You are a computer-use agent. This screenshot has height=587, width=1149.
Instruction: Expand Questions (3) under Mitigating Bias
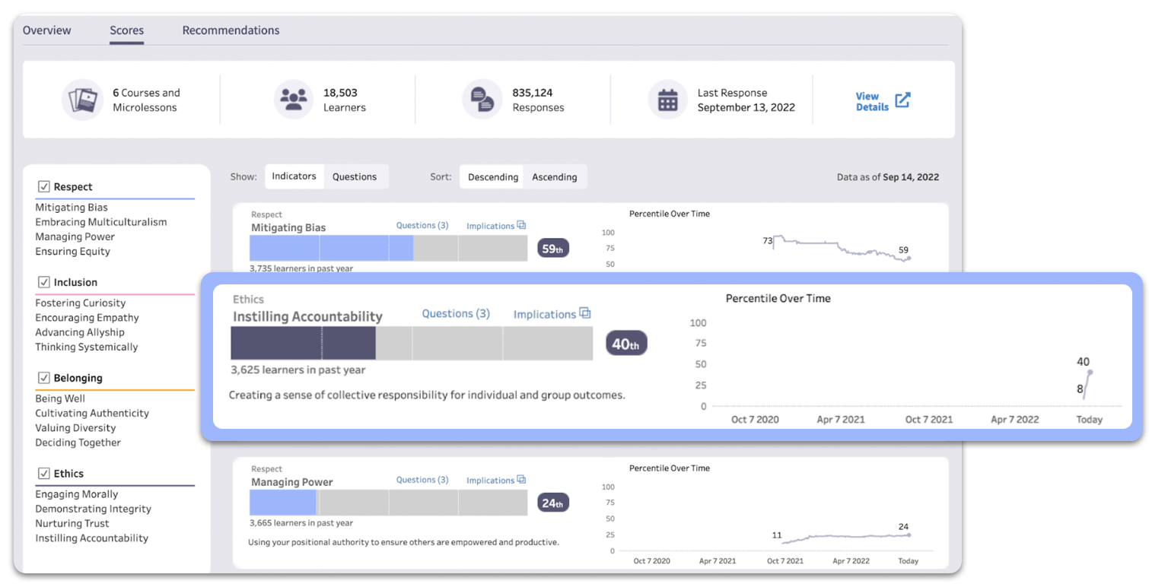coord(422,225)
